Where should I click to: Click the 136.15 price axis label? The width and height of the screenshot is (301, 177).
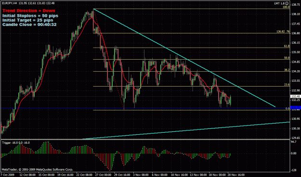[296, 43]
